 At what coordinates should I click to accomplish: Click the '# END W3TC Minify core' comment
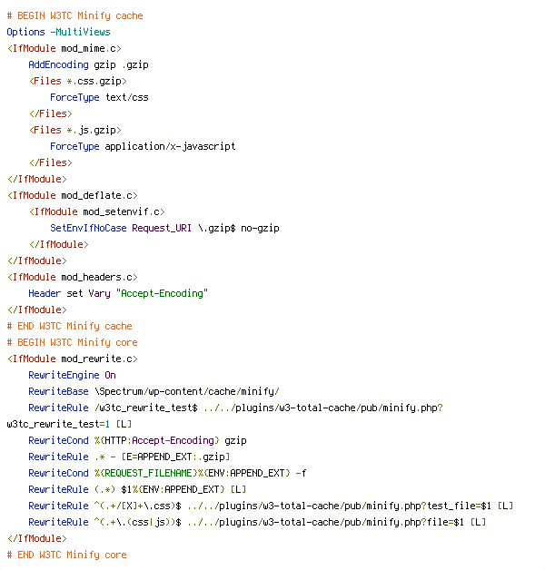(x=66, y=555)
